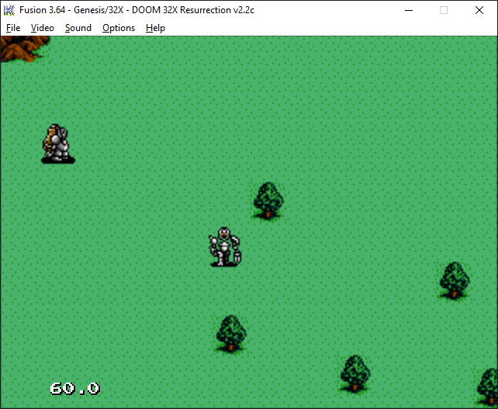Viewport: 498px width, 409px height.
Task: Click the tree just above the center knight
Action: coord(268,199)
